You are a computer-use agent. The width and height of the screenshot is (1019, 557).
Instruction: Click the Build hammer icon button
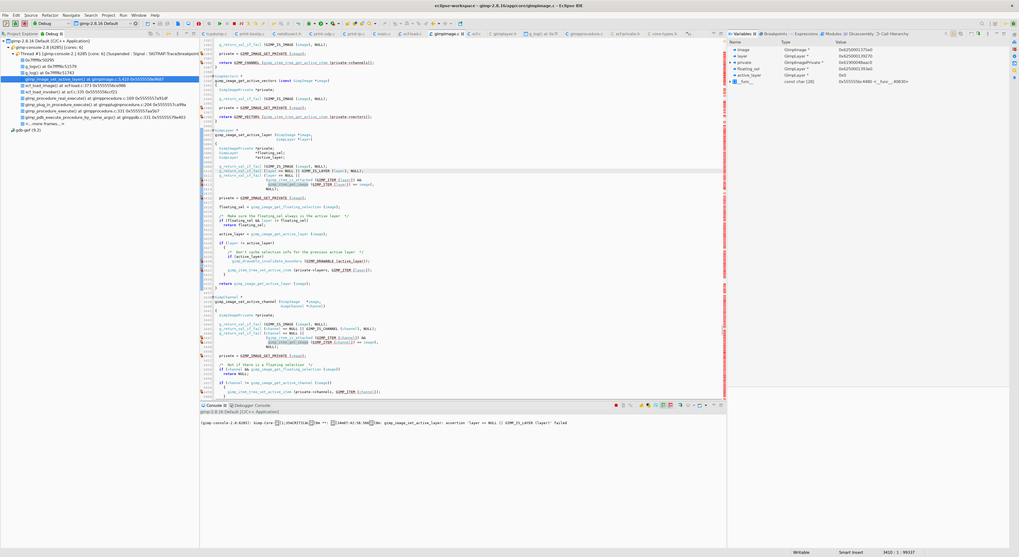click(x=6, y=24)
